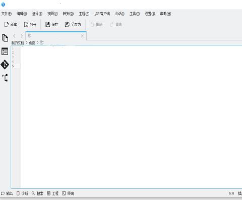242x200 pixels.
Task: Click inside the empty text editor area
Action: 131,117
